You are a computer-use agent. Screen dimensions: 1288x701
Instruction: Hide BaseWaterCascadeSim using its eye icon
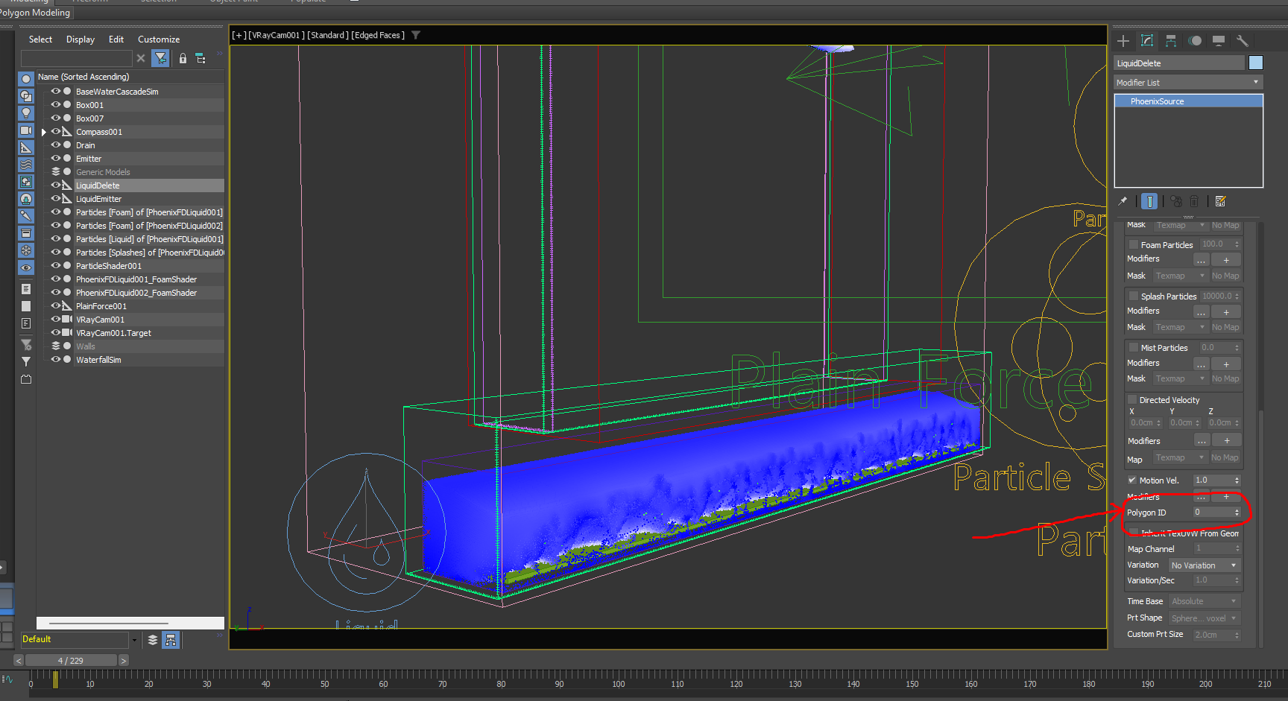(56, 92)
